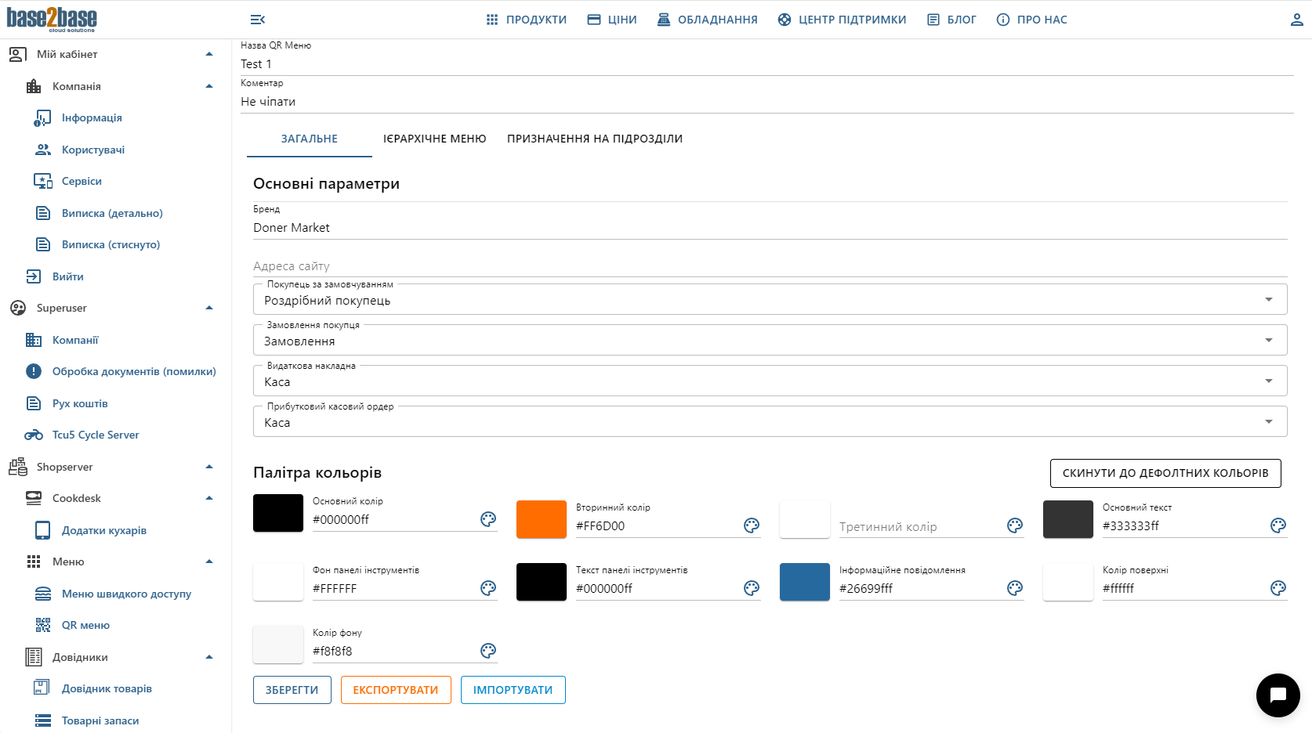The image size is (1312, 733).
Task: Open the user account profile icon
Action: (x=1296, y=20)
